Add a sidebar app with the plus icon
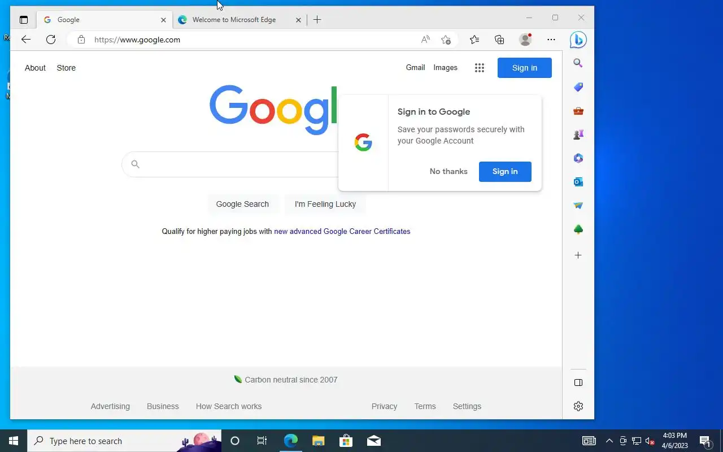 click(x=578, y=255)
